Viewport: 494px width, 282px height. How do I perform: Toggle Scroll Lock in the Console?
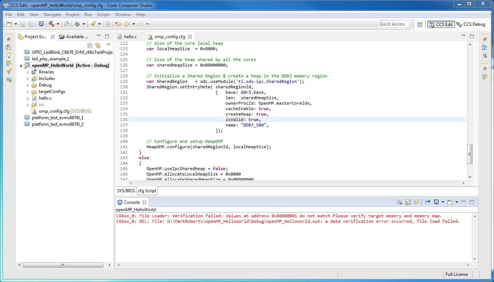point(408,202)
